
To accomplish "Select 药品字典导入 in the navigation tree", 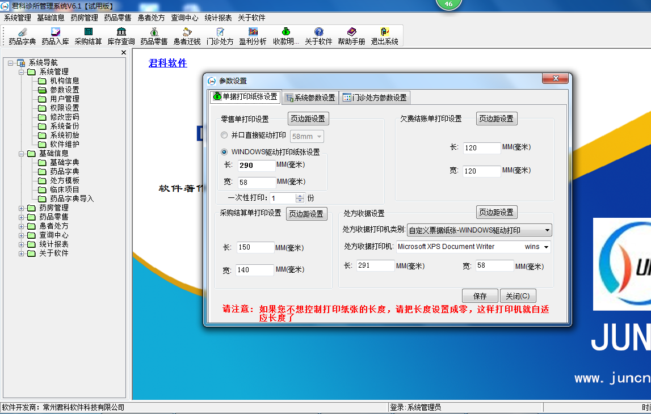I will coord(72,198).
